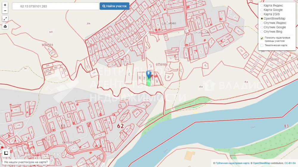
Task: Zoom out with the minus button
Action: [5, 11]
